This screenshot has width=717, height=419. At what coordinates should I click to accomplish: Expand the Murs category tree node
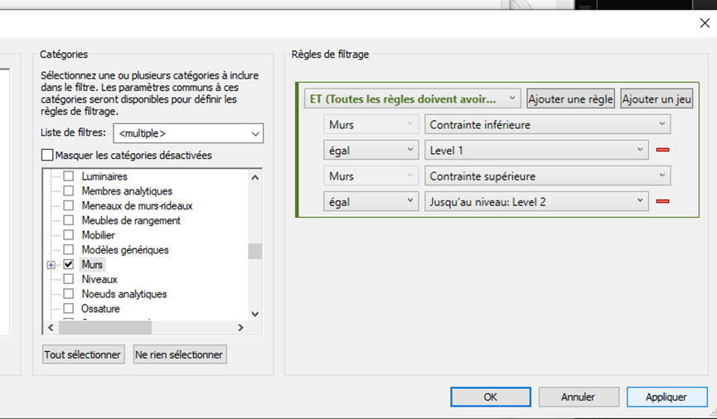51,265
